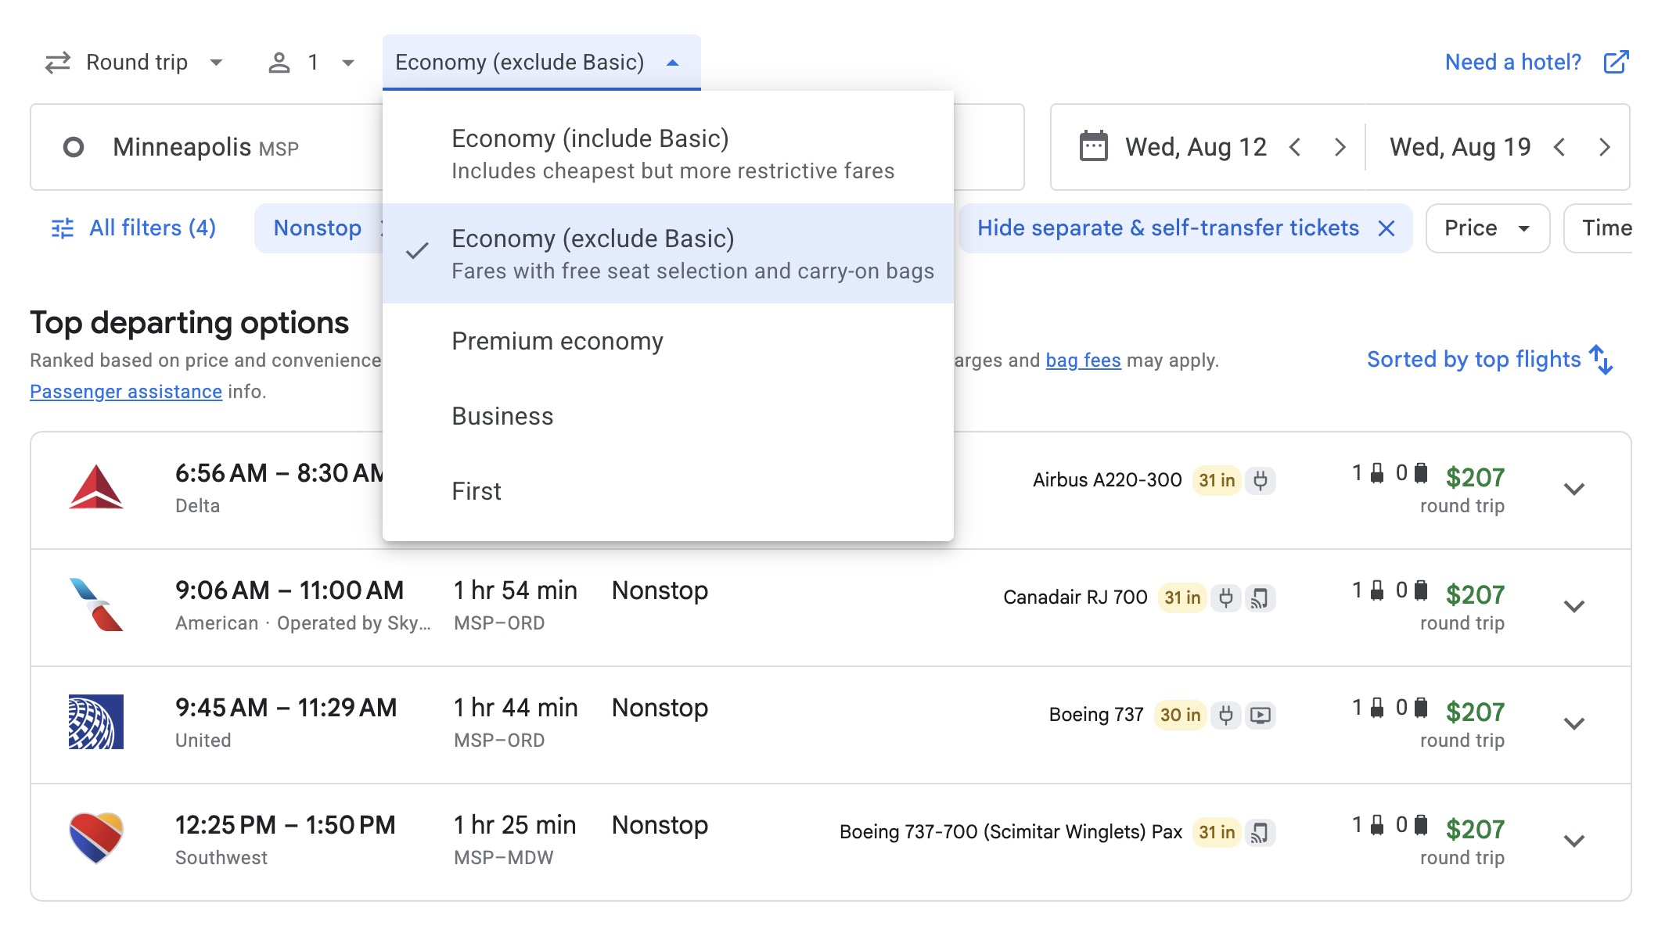Expand the Southwest flight details

(x=1573, y=841)
